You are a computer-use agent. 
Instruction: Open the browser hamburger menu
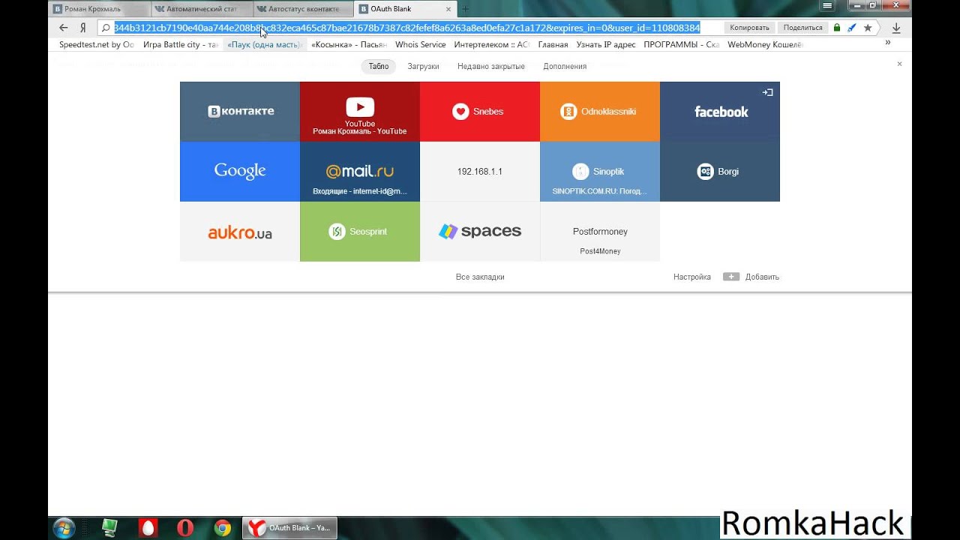click(827, 5)
